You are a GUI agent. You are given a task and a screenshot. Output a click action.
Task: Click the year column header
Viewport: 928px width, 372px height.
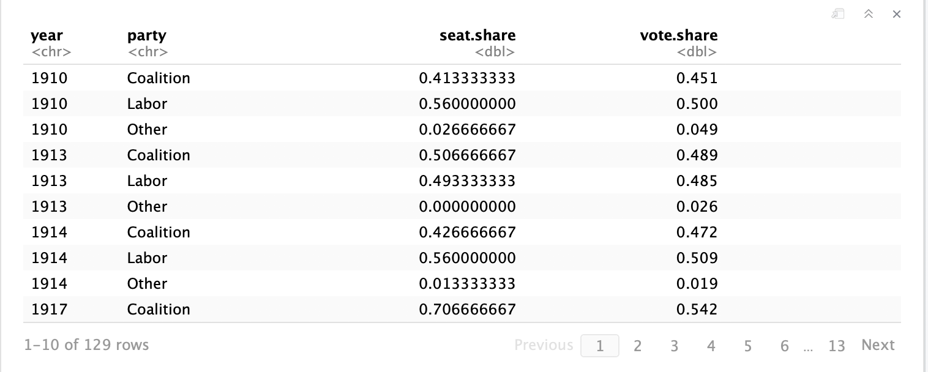click(x=47, y=36)
